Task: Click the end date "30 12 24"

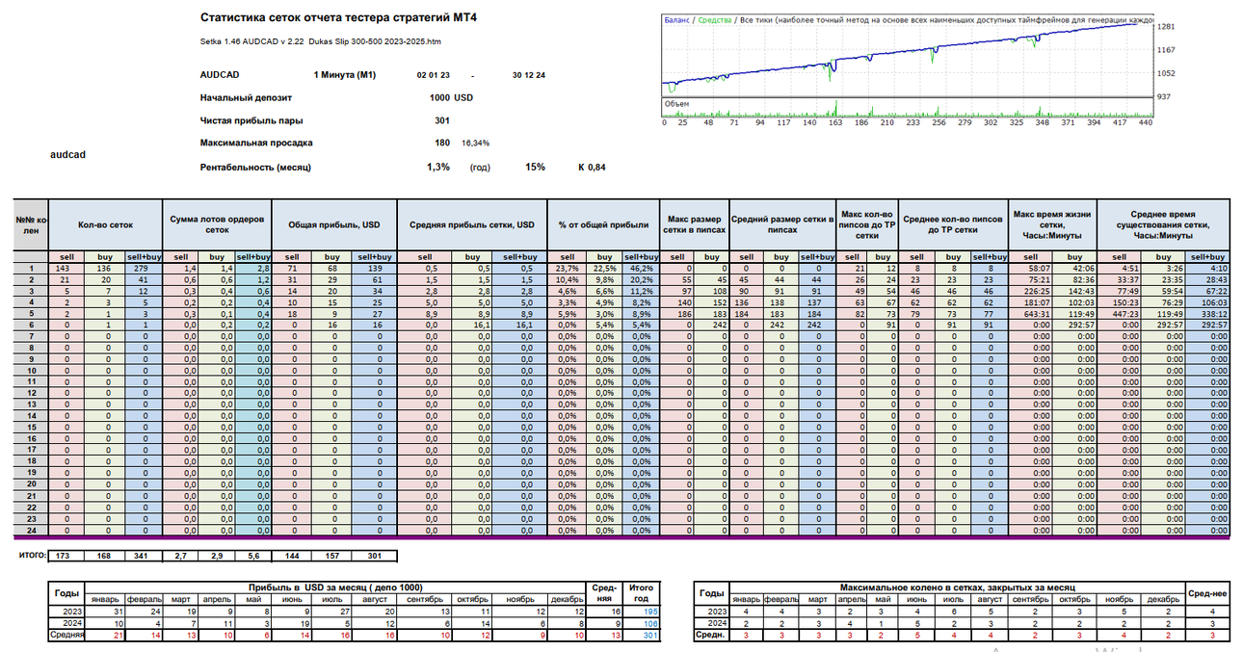Action: pyautogui.click(x=529, y=74)
